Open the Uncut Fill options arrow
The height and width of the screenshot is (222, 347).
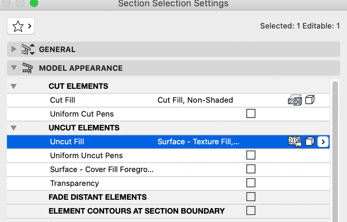(x=323, y=142)
